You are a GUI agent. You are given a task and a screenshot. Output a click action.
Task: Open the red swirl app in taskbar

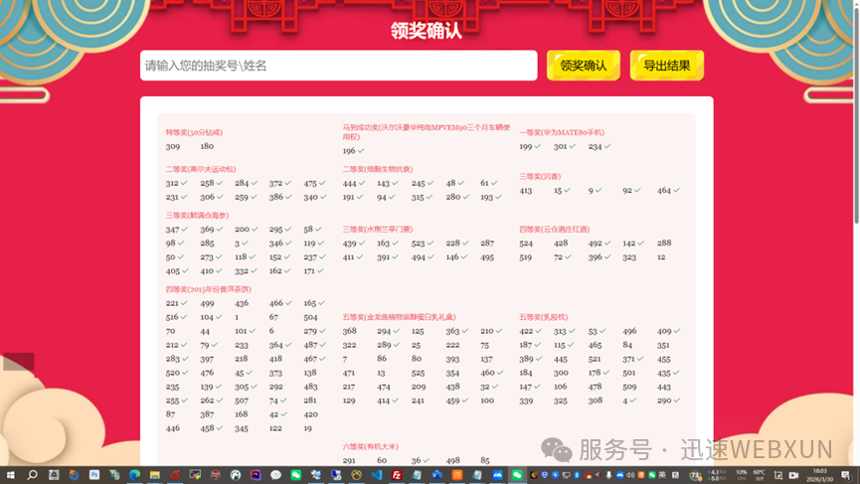click(175, 475)
